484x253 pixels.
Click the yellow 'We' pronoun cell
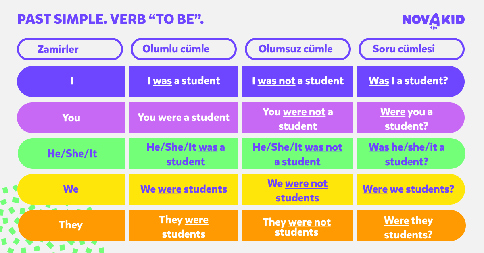coord(71,189)
